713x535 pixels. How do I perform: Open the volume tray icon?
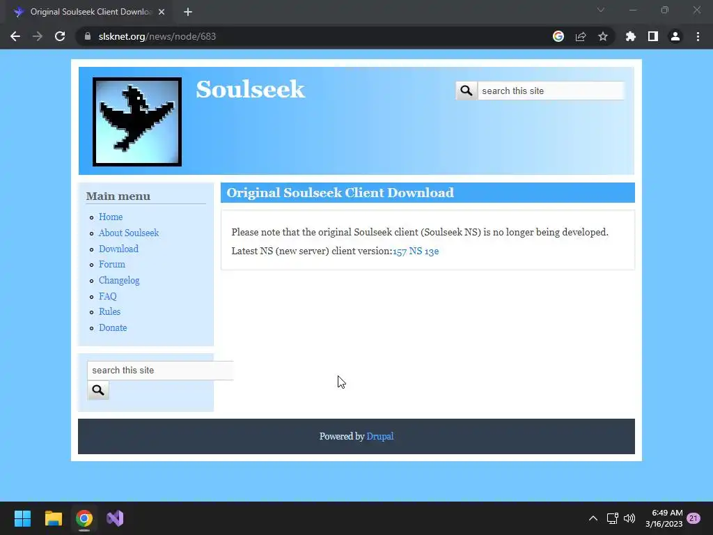tap(629, 518)
